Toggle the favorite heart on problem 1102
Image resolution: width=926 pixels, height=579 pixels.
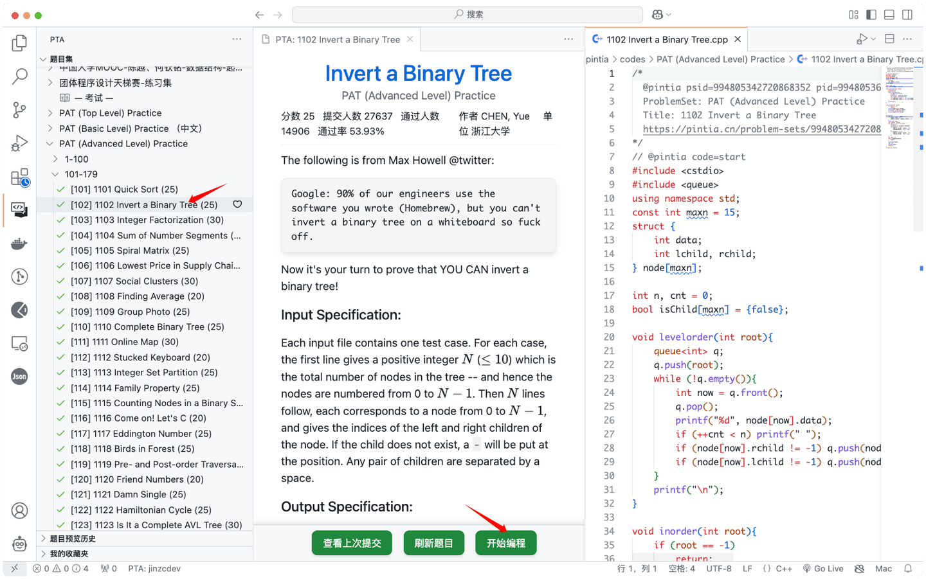pos(237,204)
